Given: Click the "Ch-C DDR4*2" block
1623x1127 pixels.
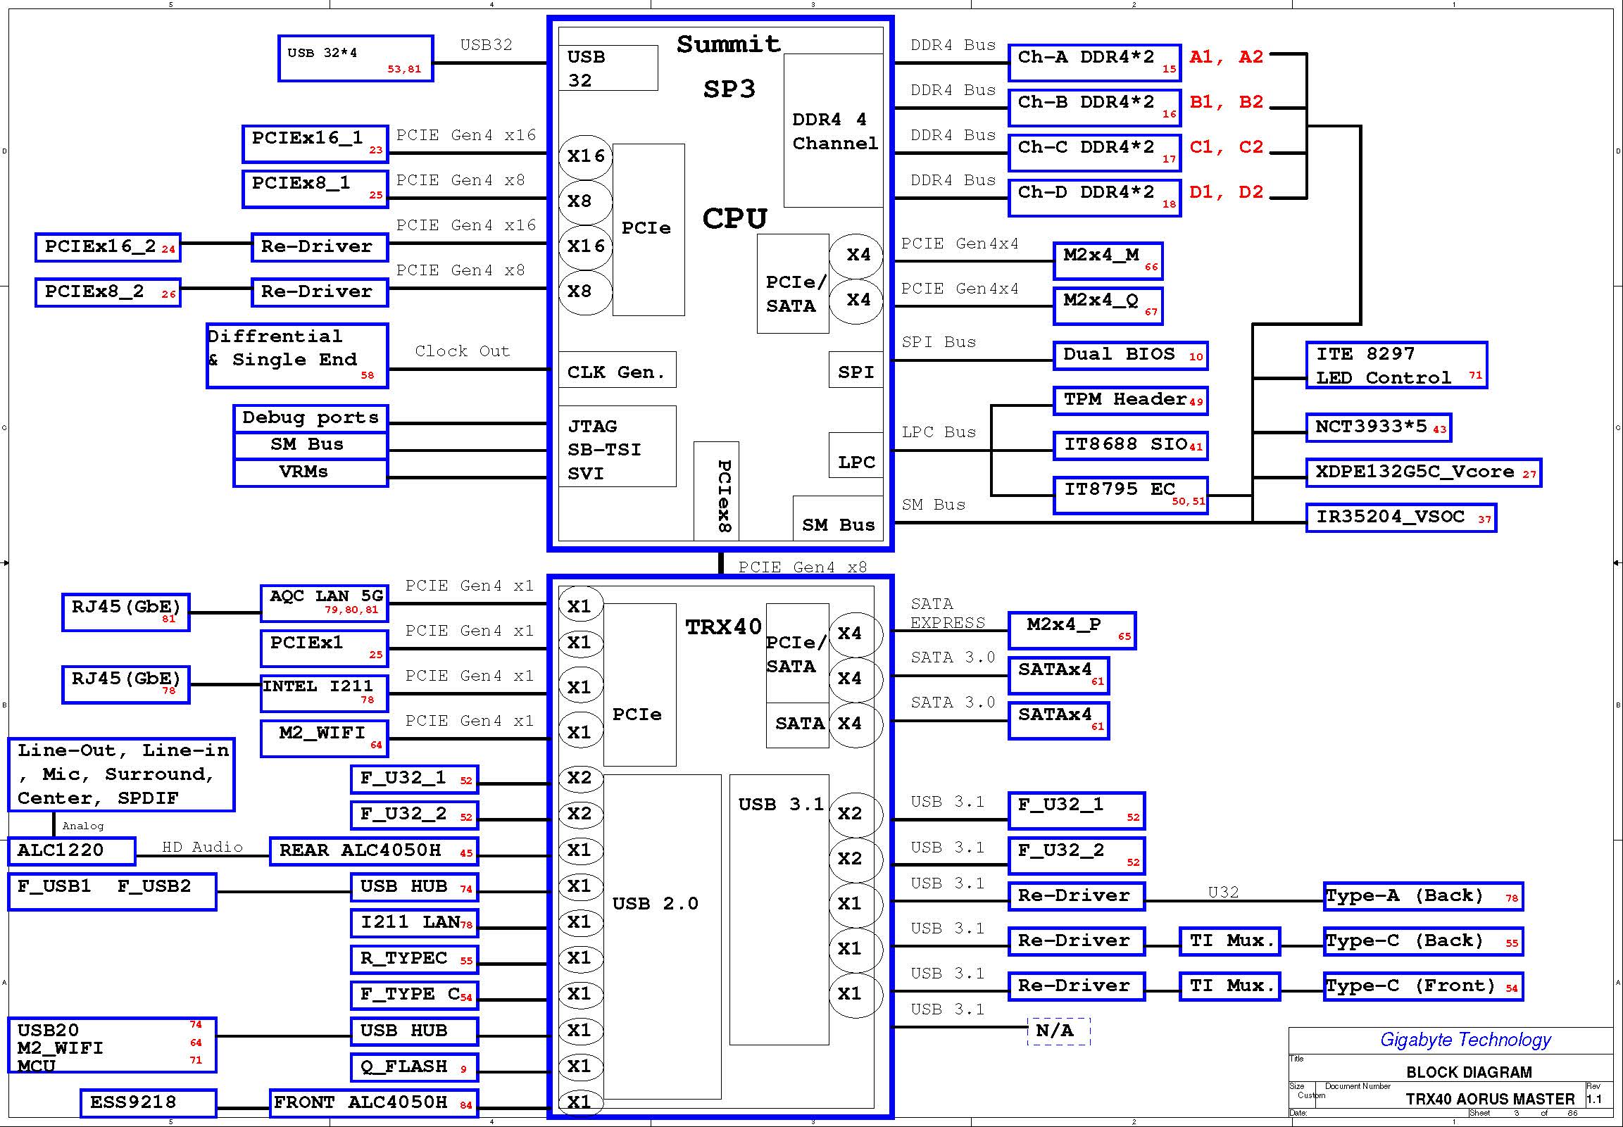Looking at the screenshot, I should click(1095, 153).
